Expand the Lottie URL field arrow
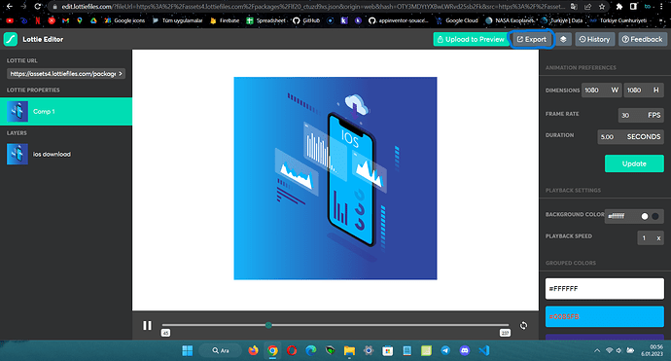This screenshot has width=671, height=361. pyautogui.click(x=121, y=74)
